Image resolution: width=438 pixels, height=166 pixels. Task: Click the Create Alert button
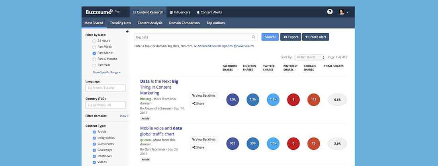click(315, 37)
